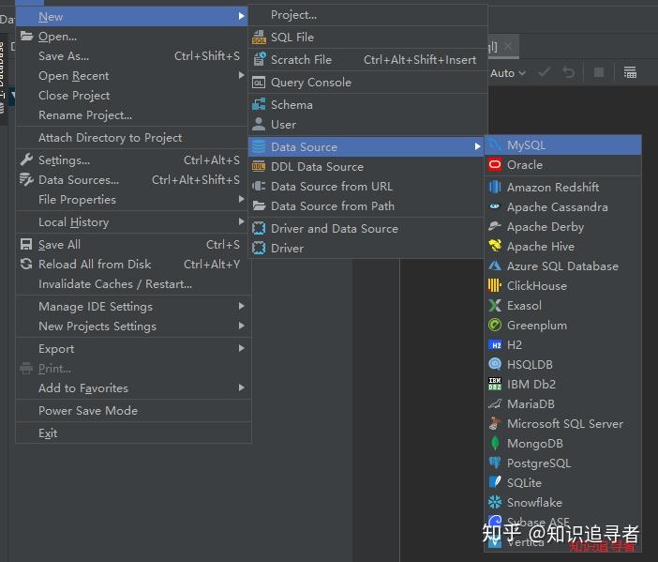This screenshot has width=658, height=562.
Task: Click the Apache Cassandra eye icon
Action: [x=495, y=206]
